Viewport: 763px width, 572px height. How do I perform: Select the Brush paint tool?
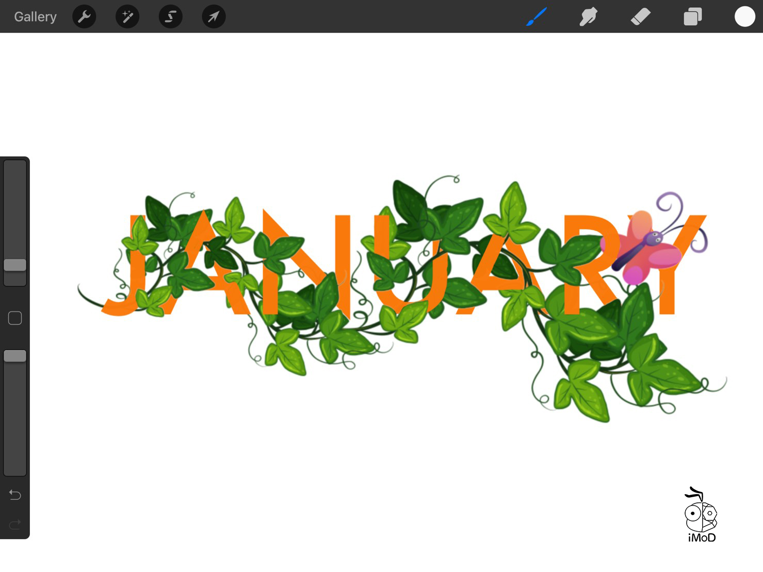click(x=537, y=17)
